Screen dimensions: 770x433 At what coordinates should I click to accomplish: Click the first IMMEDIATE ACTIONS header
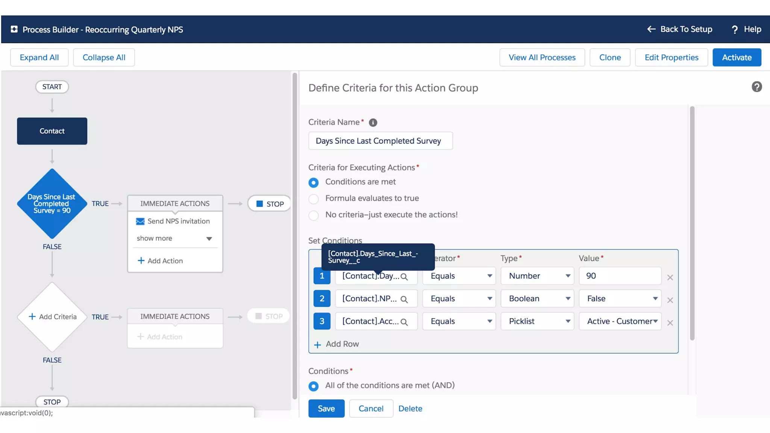point(175,203)
